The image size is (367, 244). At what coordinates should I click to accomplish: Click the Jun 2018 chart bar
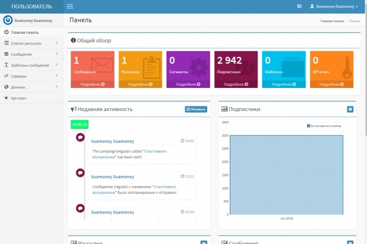pos(286,175)
